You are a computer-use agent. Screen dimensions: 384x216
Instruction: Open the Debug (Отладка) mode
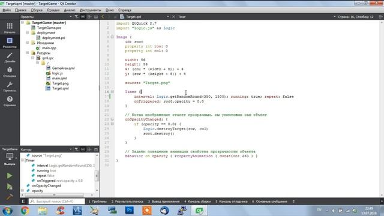(10, 72)
